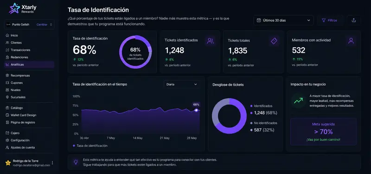The width and height of the screenshot is (371, 174).
Task: Expand the Diaria interval dropdown
Action: 181,84
